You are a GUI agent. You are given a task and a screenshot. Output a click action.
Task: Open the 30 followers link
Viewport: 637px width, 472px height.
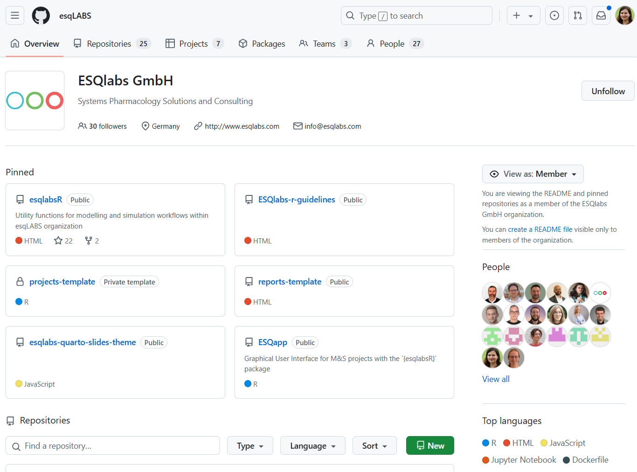pyautogui.click(x=103, y=126)
